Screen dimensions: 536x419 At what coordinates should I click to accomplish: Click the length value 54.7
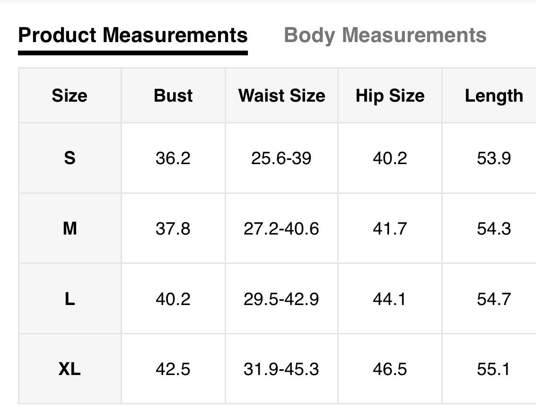pyautogui.click(x=494, y=299)
